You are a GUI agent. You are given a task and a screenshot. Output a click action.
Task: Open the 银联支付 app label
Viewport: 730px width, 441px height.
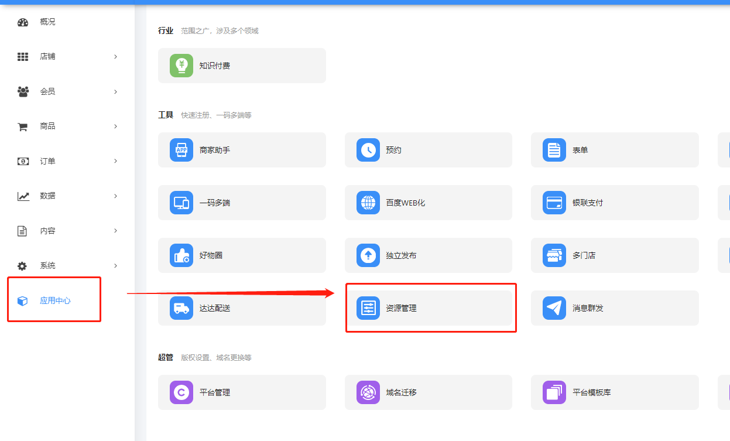[x=588, y=203]
